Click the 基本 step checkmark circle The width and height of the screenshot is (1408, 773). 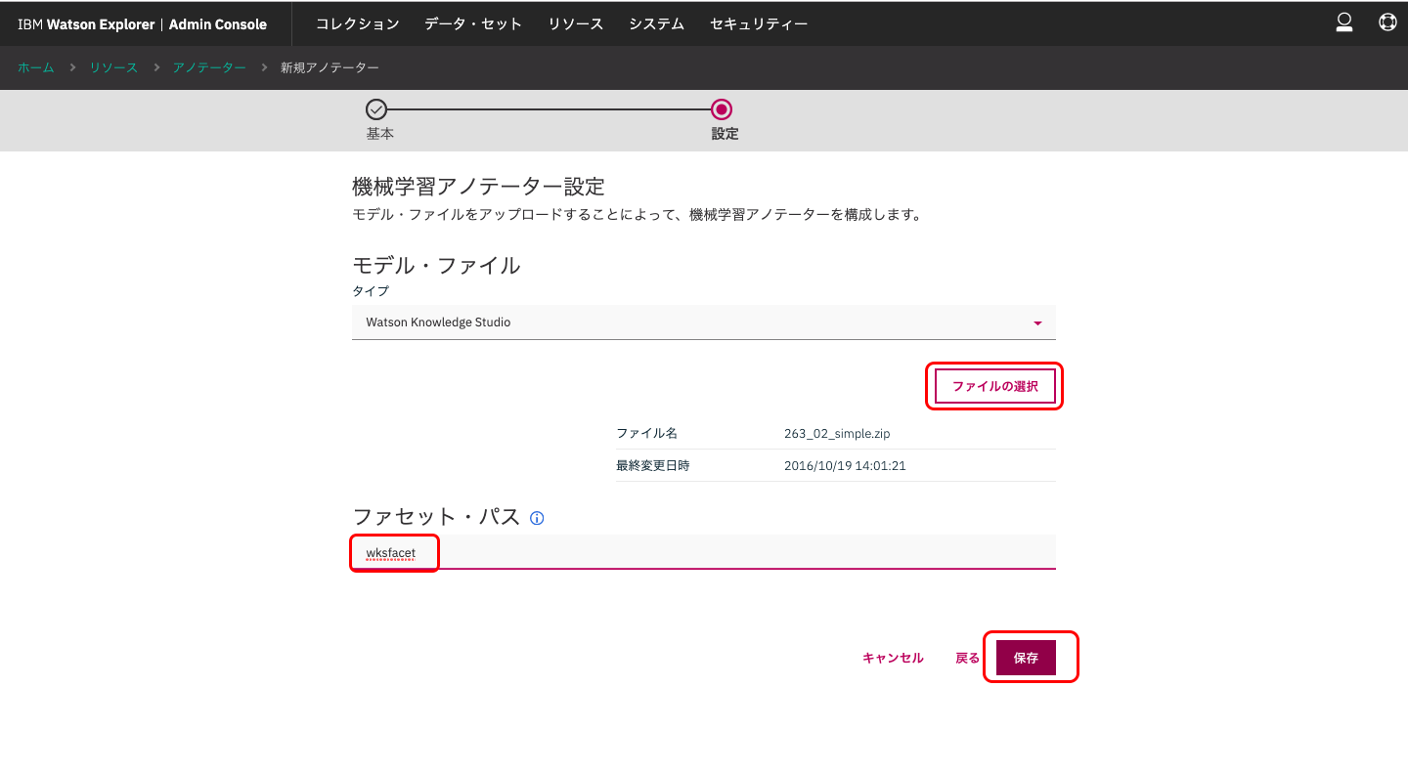click(x=376, y=109)
